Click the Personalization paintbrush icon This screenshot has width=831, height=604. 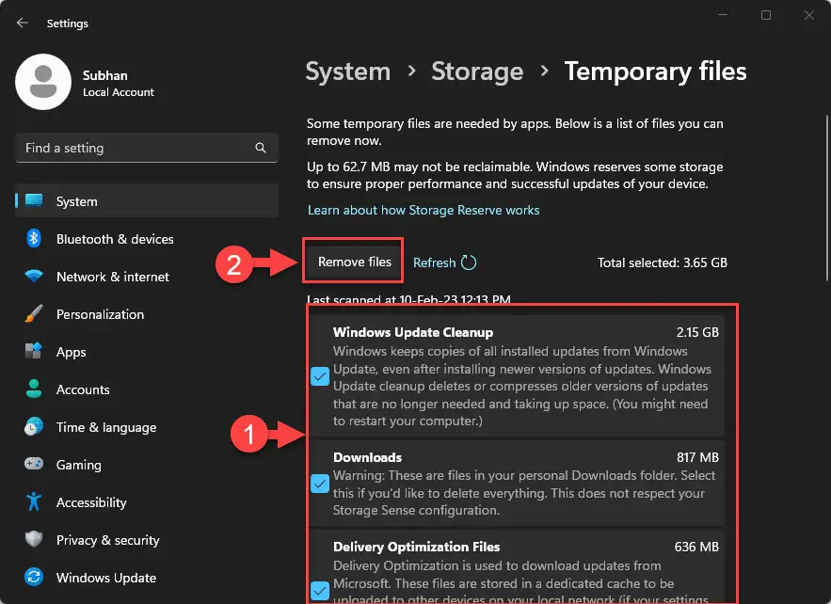pyautogui.click(x=34, y=313)
